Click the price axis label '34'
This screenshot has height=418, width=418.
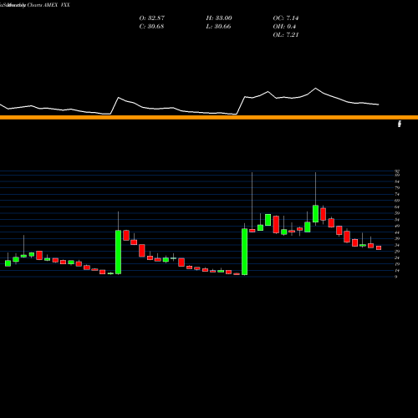(x=397, y=245)
